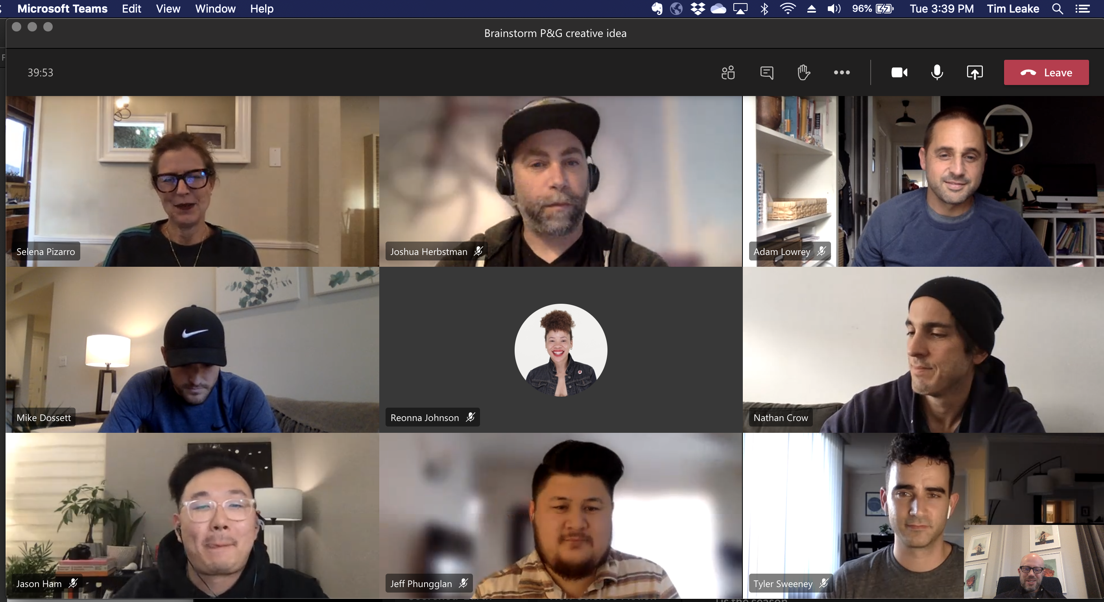The height and width of the screenshot is (602, 1104).
Task: Open Notification Center list icon
Action: (1083, 9)
